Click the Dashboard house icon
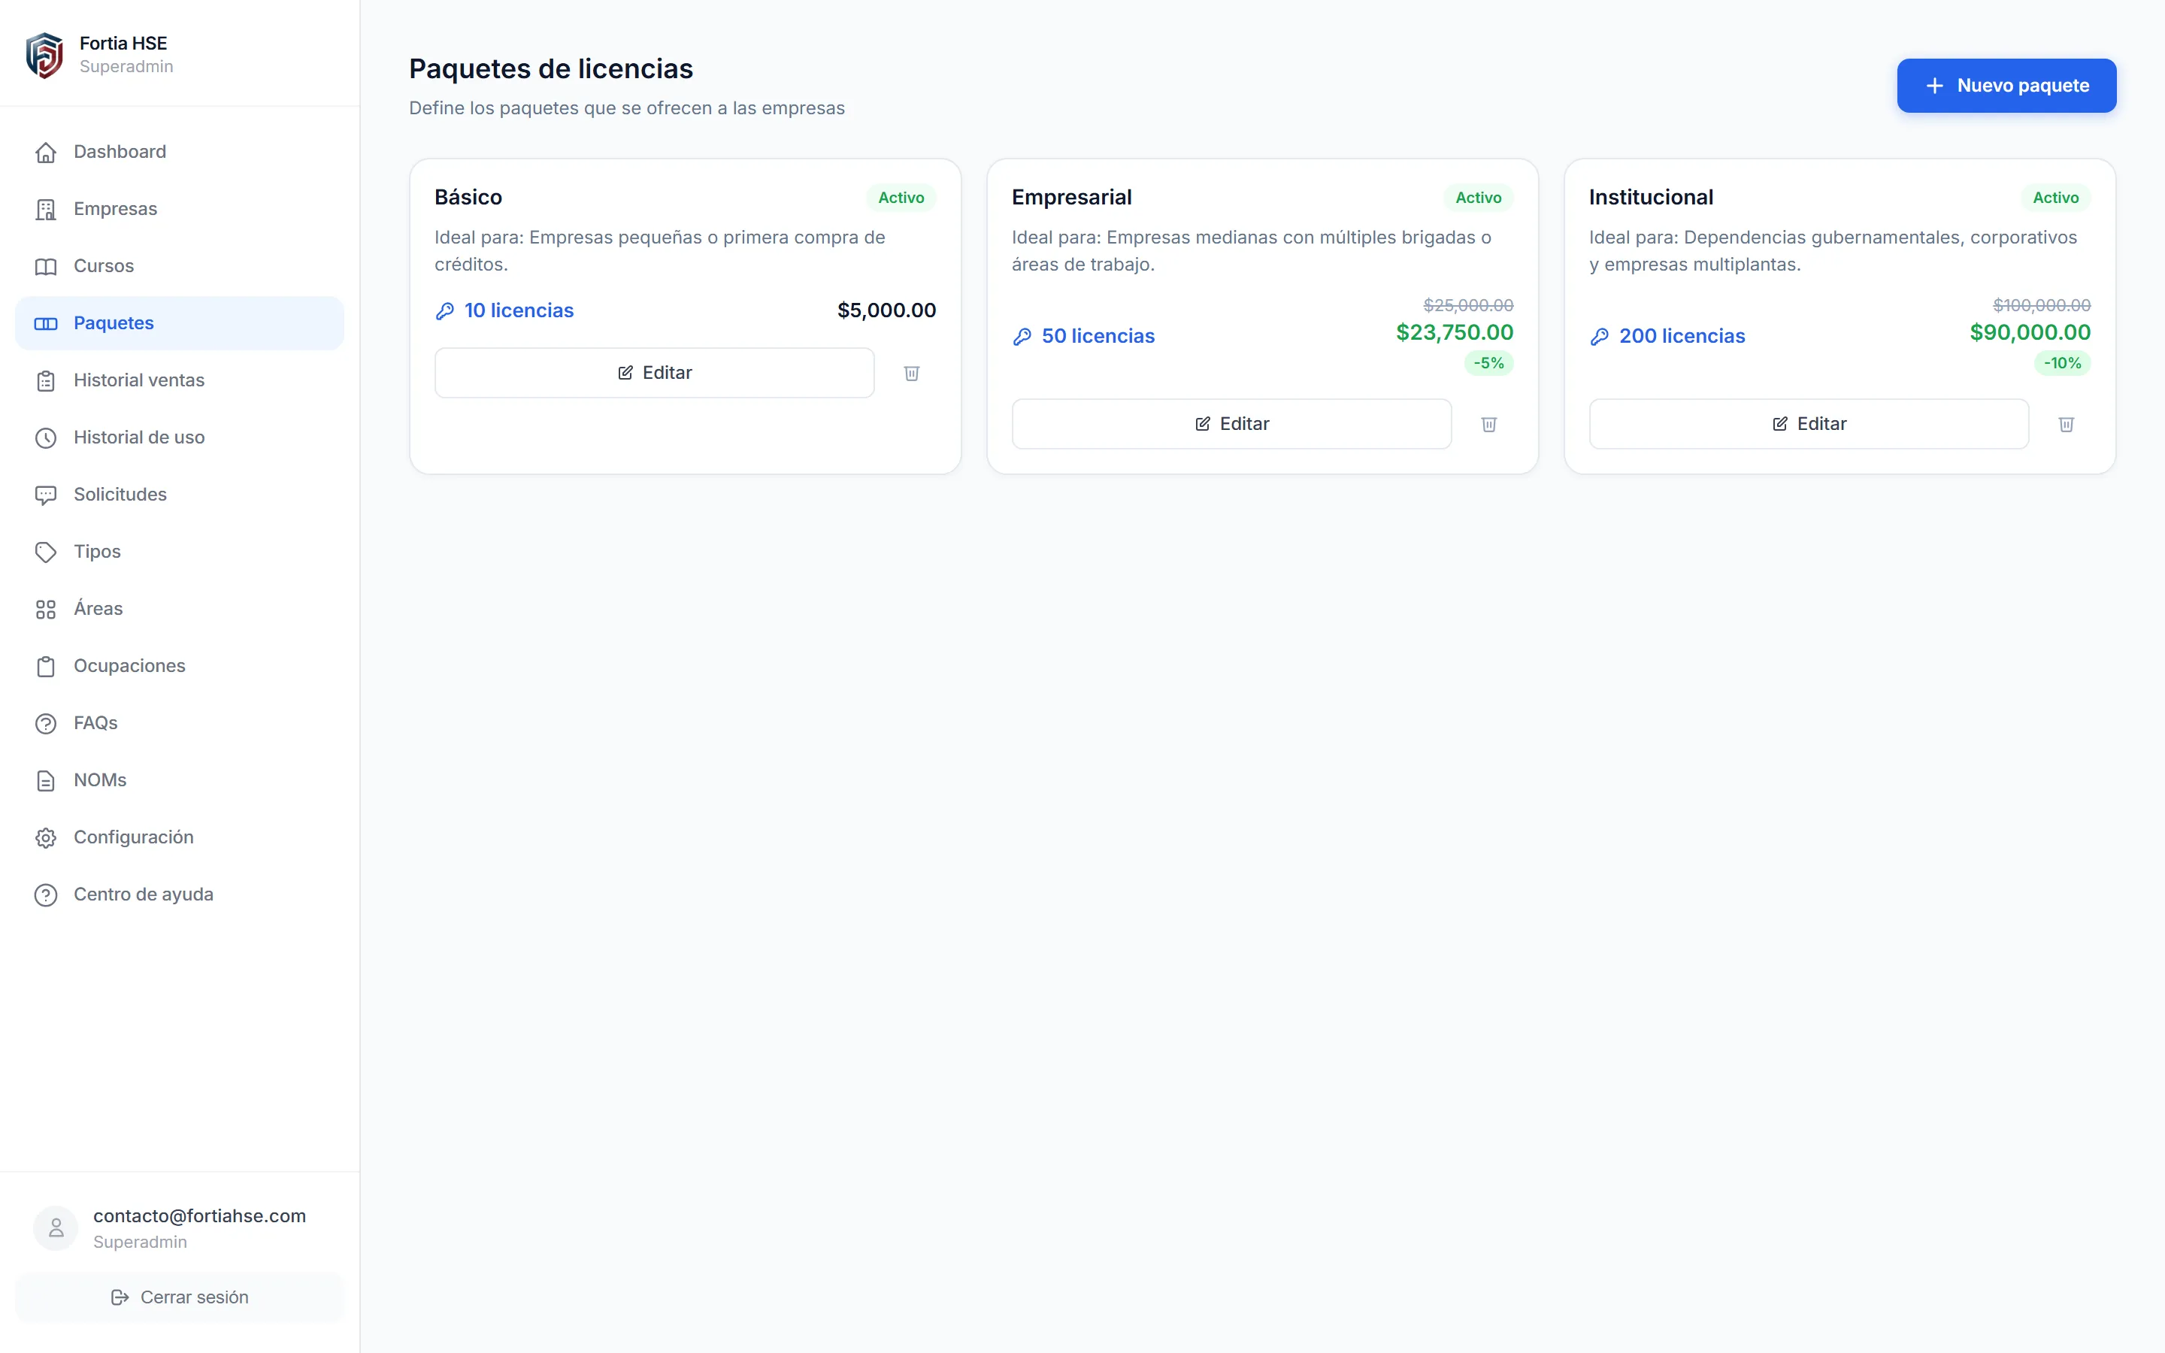Screen dimensions: 2165x1353 46,152
